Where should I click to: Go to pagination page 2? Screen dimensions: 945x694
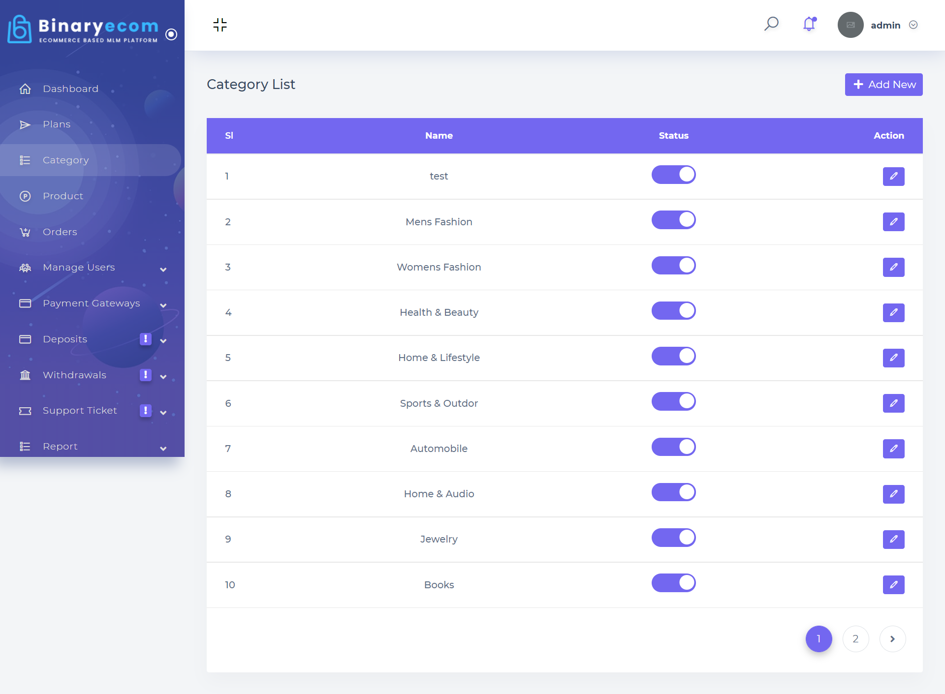(x=855, y=638)
